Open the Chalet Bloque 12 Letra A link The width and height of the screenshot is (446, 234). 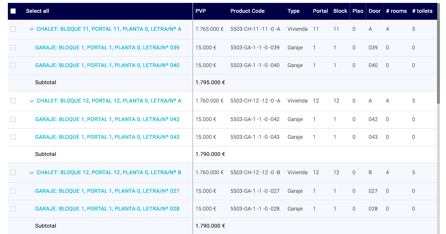pos(109,101)
